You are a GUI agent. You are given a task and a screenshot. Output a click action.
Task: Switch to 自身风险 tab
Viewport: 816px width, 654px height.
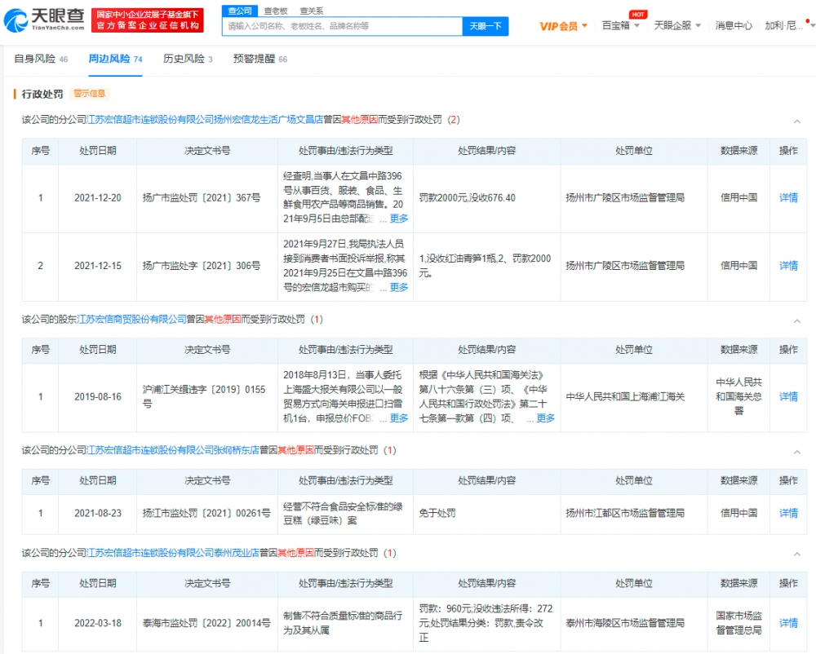(x=41, y=59)
